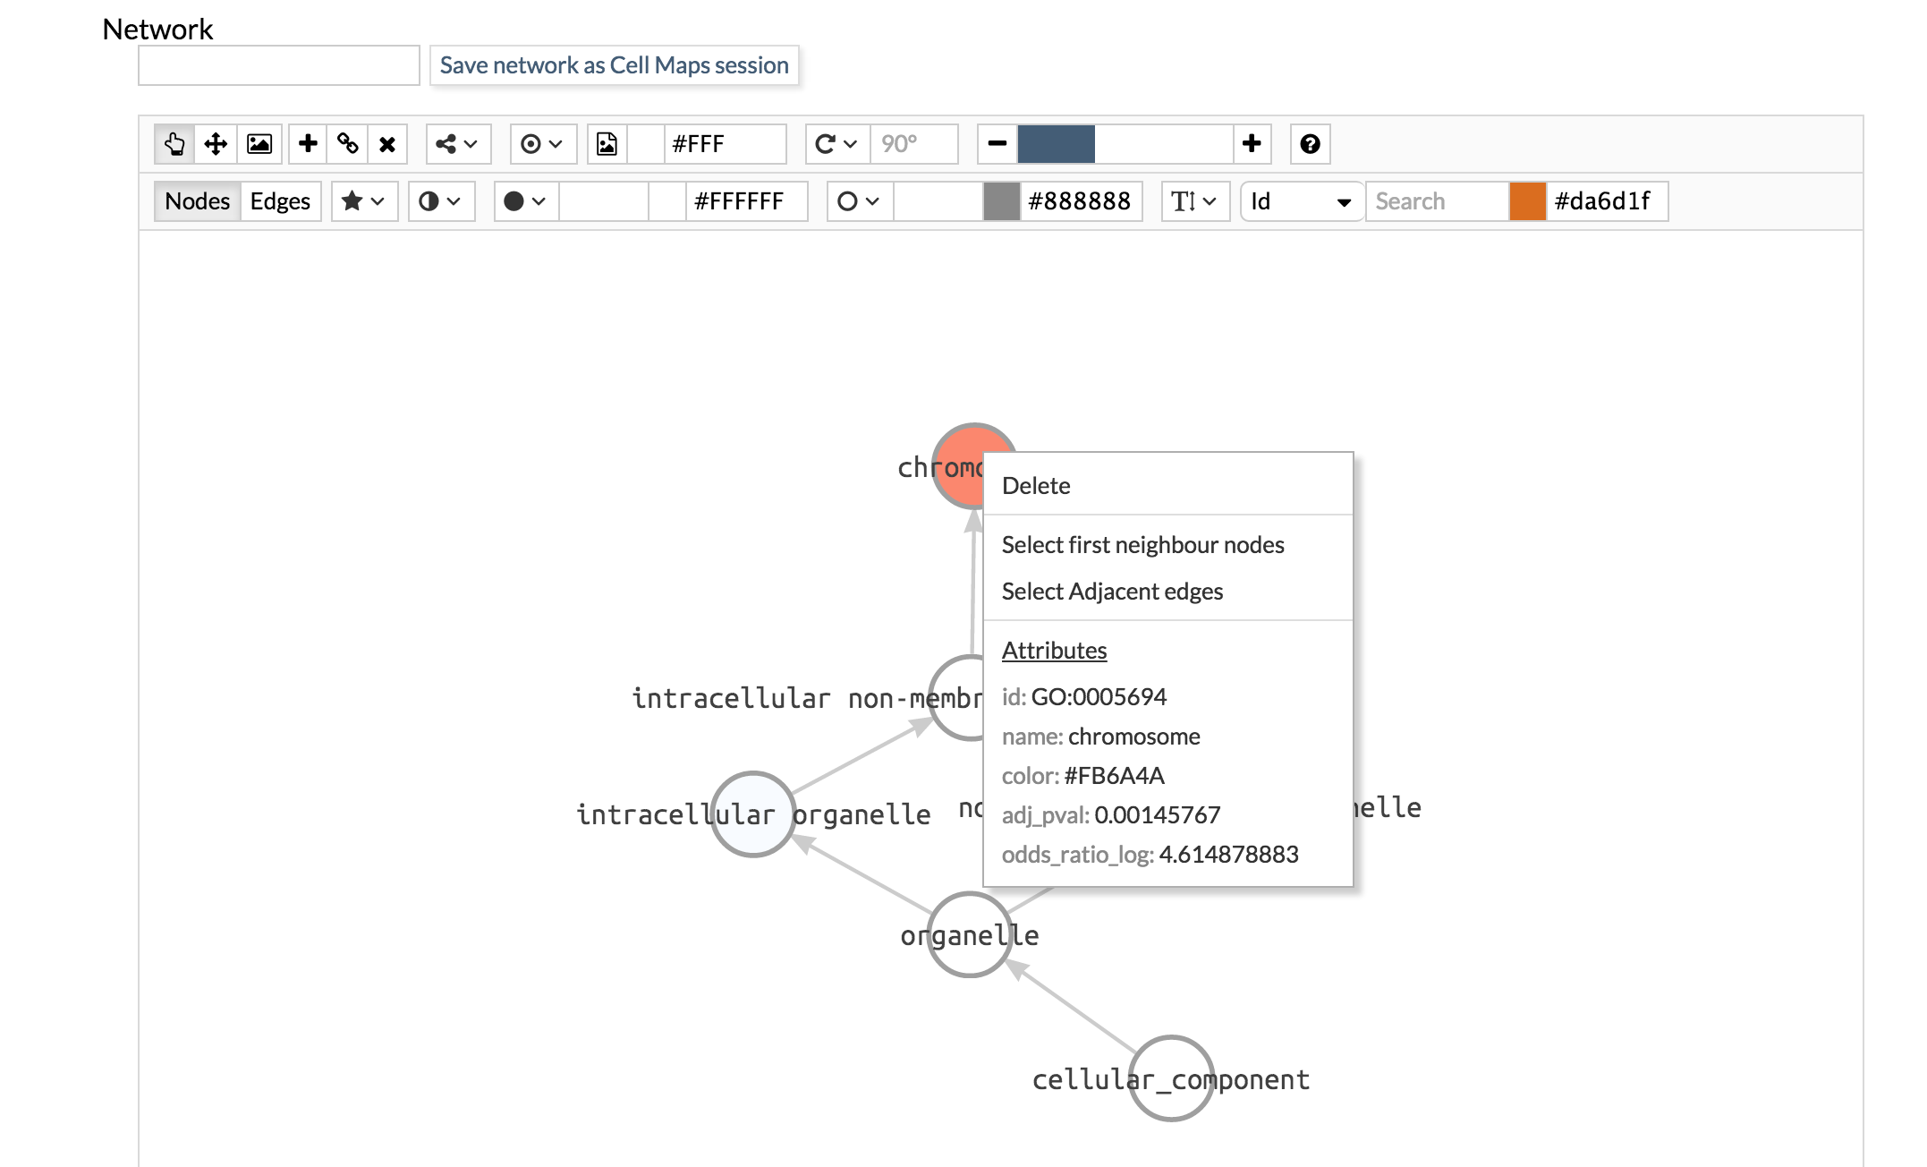This screenshot has height=1167, width=1927.
Task: Switch to the Nodes tab
Action: pos(198,201)
